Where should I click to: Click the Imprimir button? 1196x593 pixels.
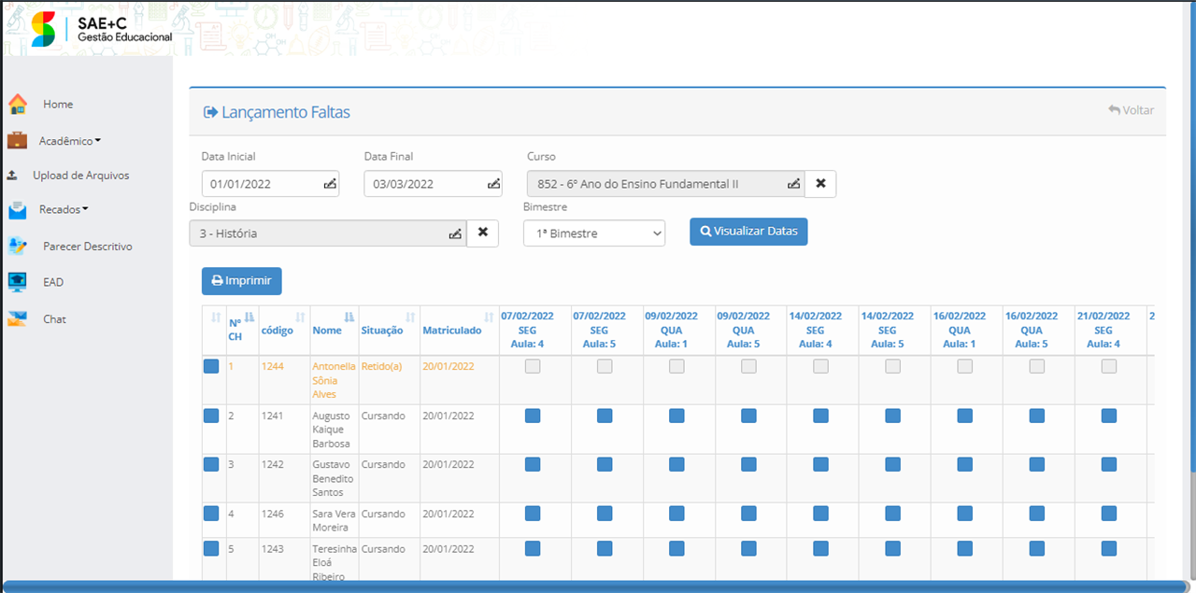coord(242,281)
